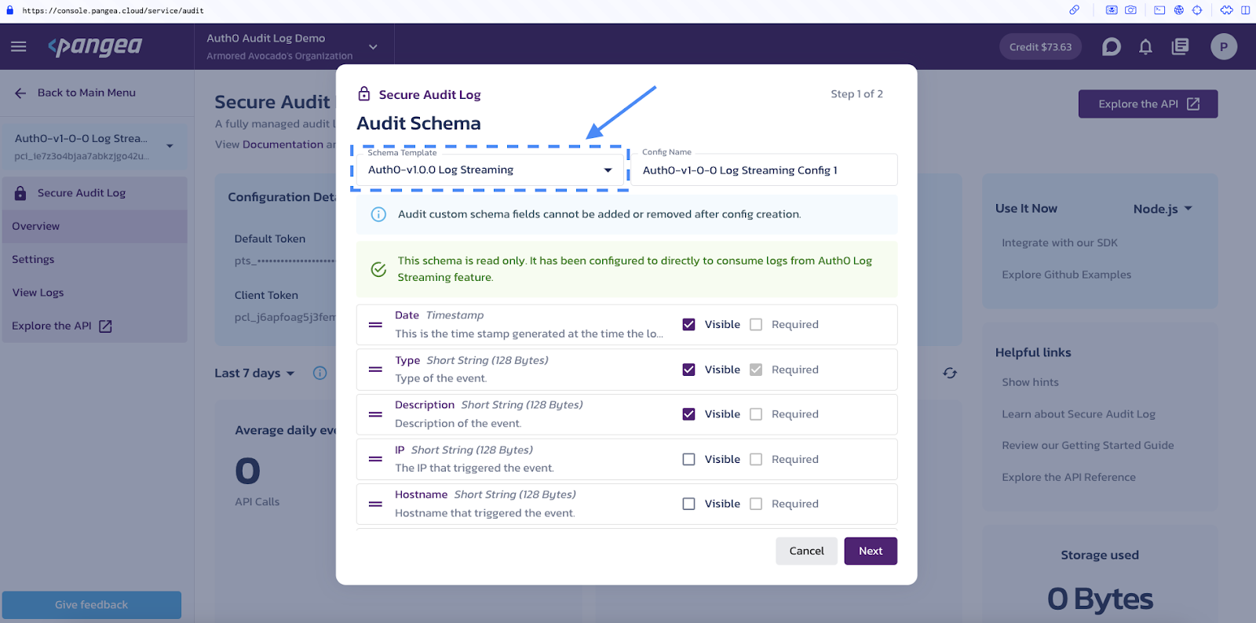This screenshot has height=623, width=1256.
Task: Open the Node.js language dropdown
Action: coord(1163,209)
